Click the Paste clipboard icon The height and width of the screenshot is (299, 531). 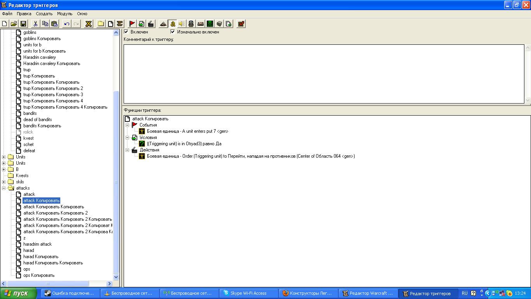click(x=54, y=24)
